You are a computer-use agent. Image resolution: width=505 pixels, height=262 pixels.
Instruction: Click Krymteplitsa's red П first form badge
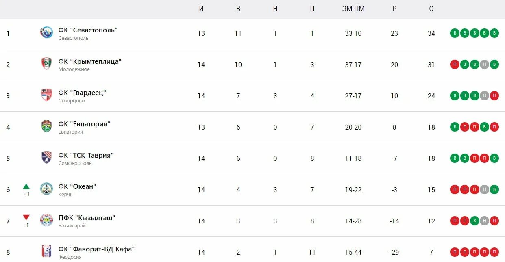(x=455, y=64)
